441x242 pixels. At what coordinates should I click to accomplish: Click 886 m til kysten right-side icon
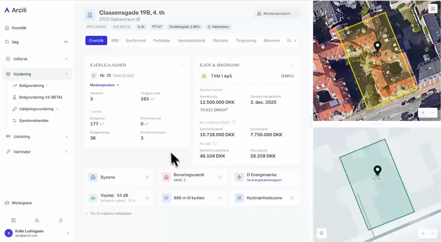pyautogui.click(x=220, y=198)
